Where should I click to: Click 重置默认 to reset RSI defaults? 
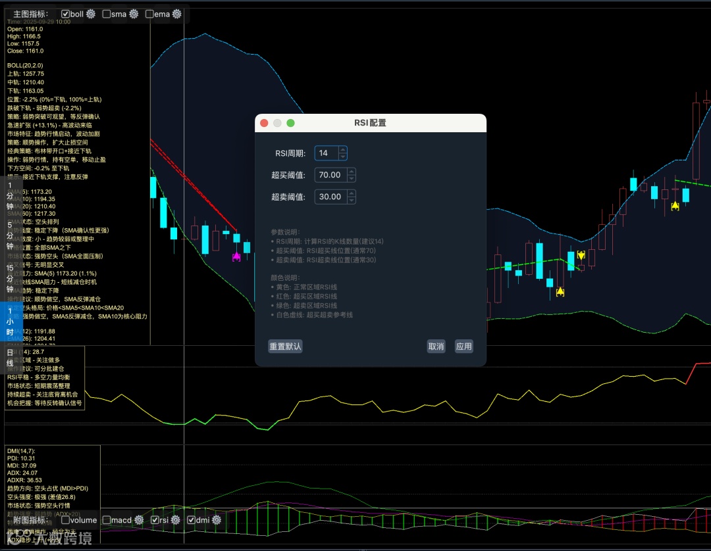[x=285, y=346]
